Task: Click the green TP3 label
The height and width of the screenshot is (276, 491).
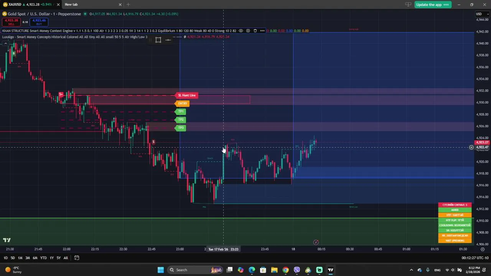Action: [x=180, y=128]
